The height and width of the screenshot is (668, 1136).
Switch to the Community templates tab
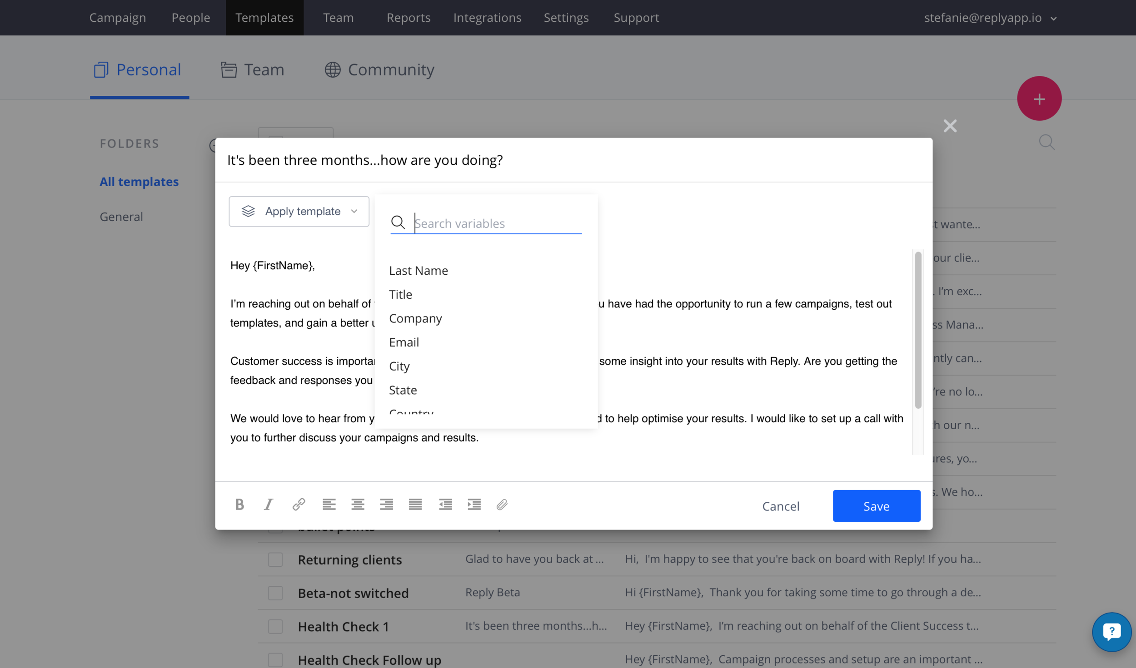coord(379,69)
